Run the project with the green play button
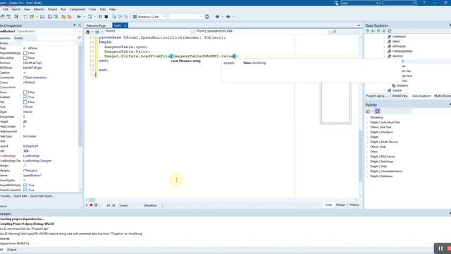The width and height of the screenshot is (451, 254). pyautogui.click(x=79, y=17)
